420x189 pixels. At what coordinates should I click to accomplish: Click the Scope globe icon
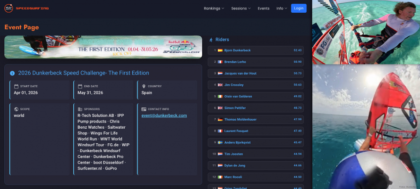[16, 109]
